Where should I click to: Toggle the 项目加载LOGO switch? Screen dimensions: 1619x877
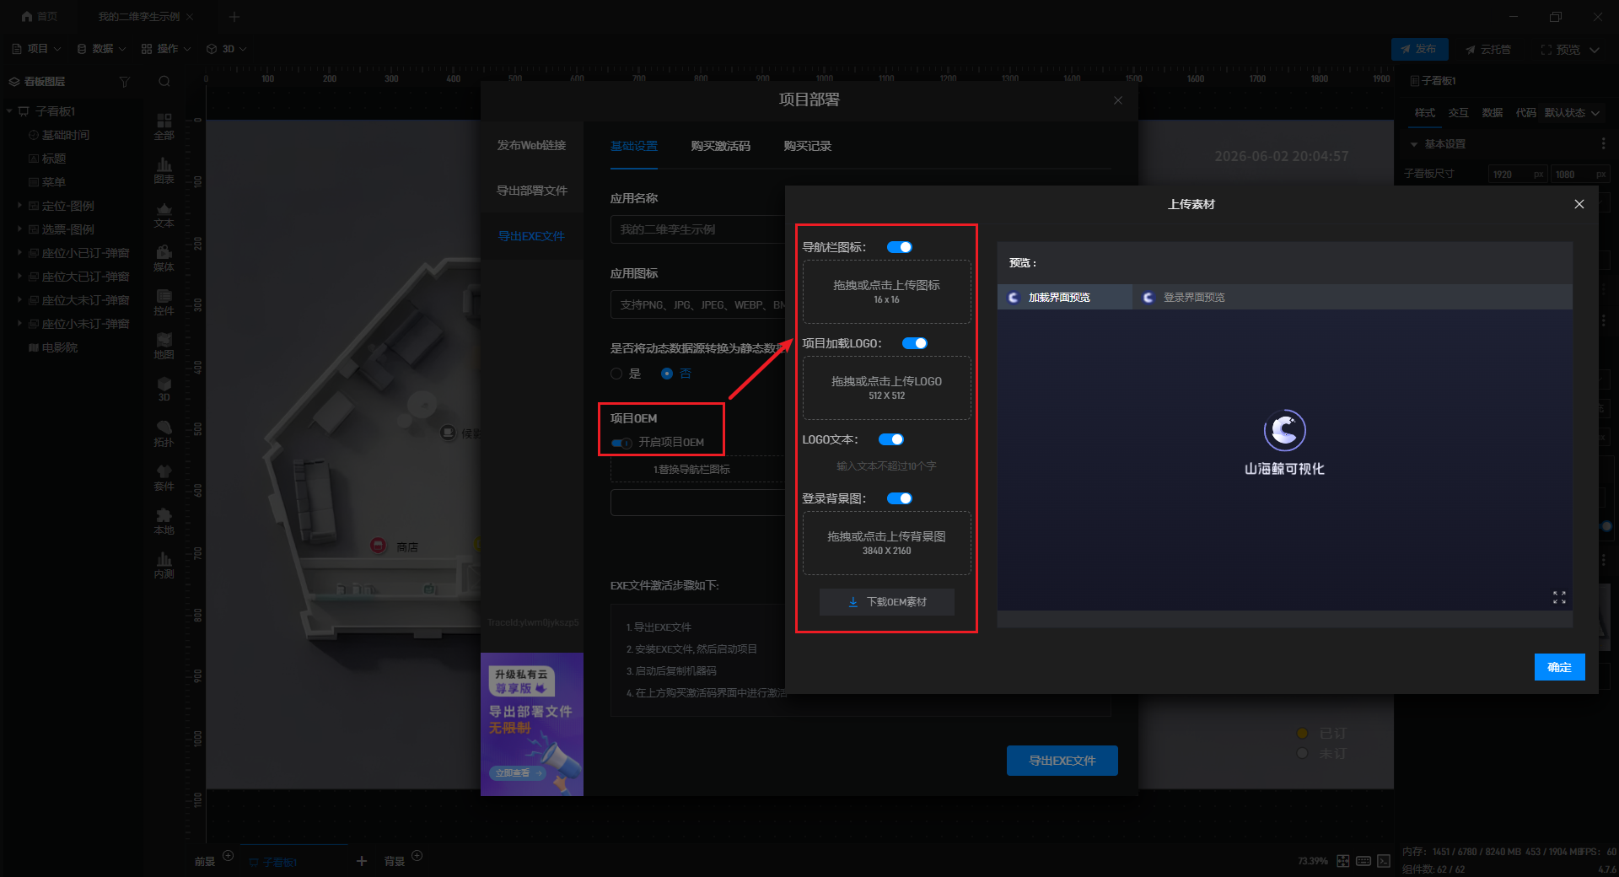(914, 343)
